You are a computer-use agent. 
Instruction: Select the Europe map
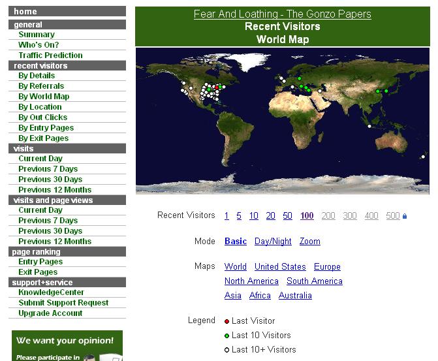[327, 266]
